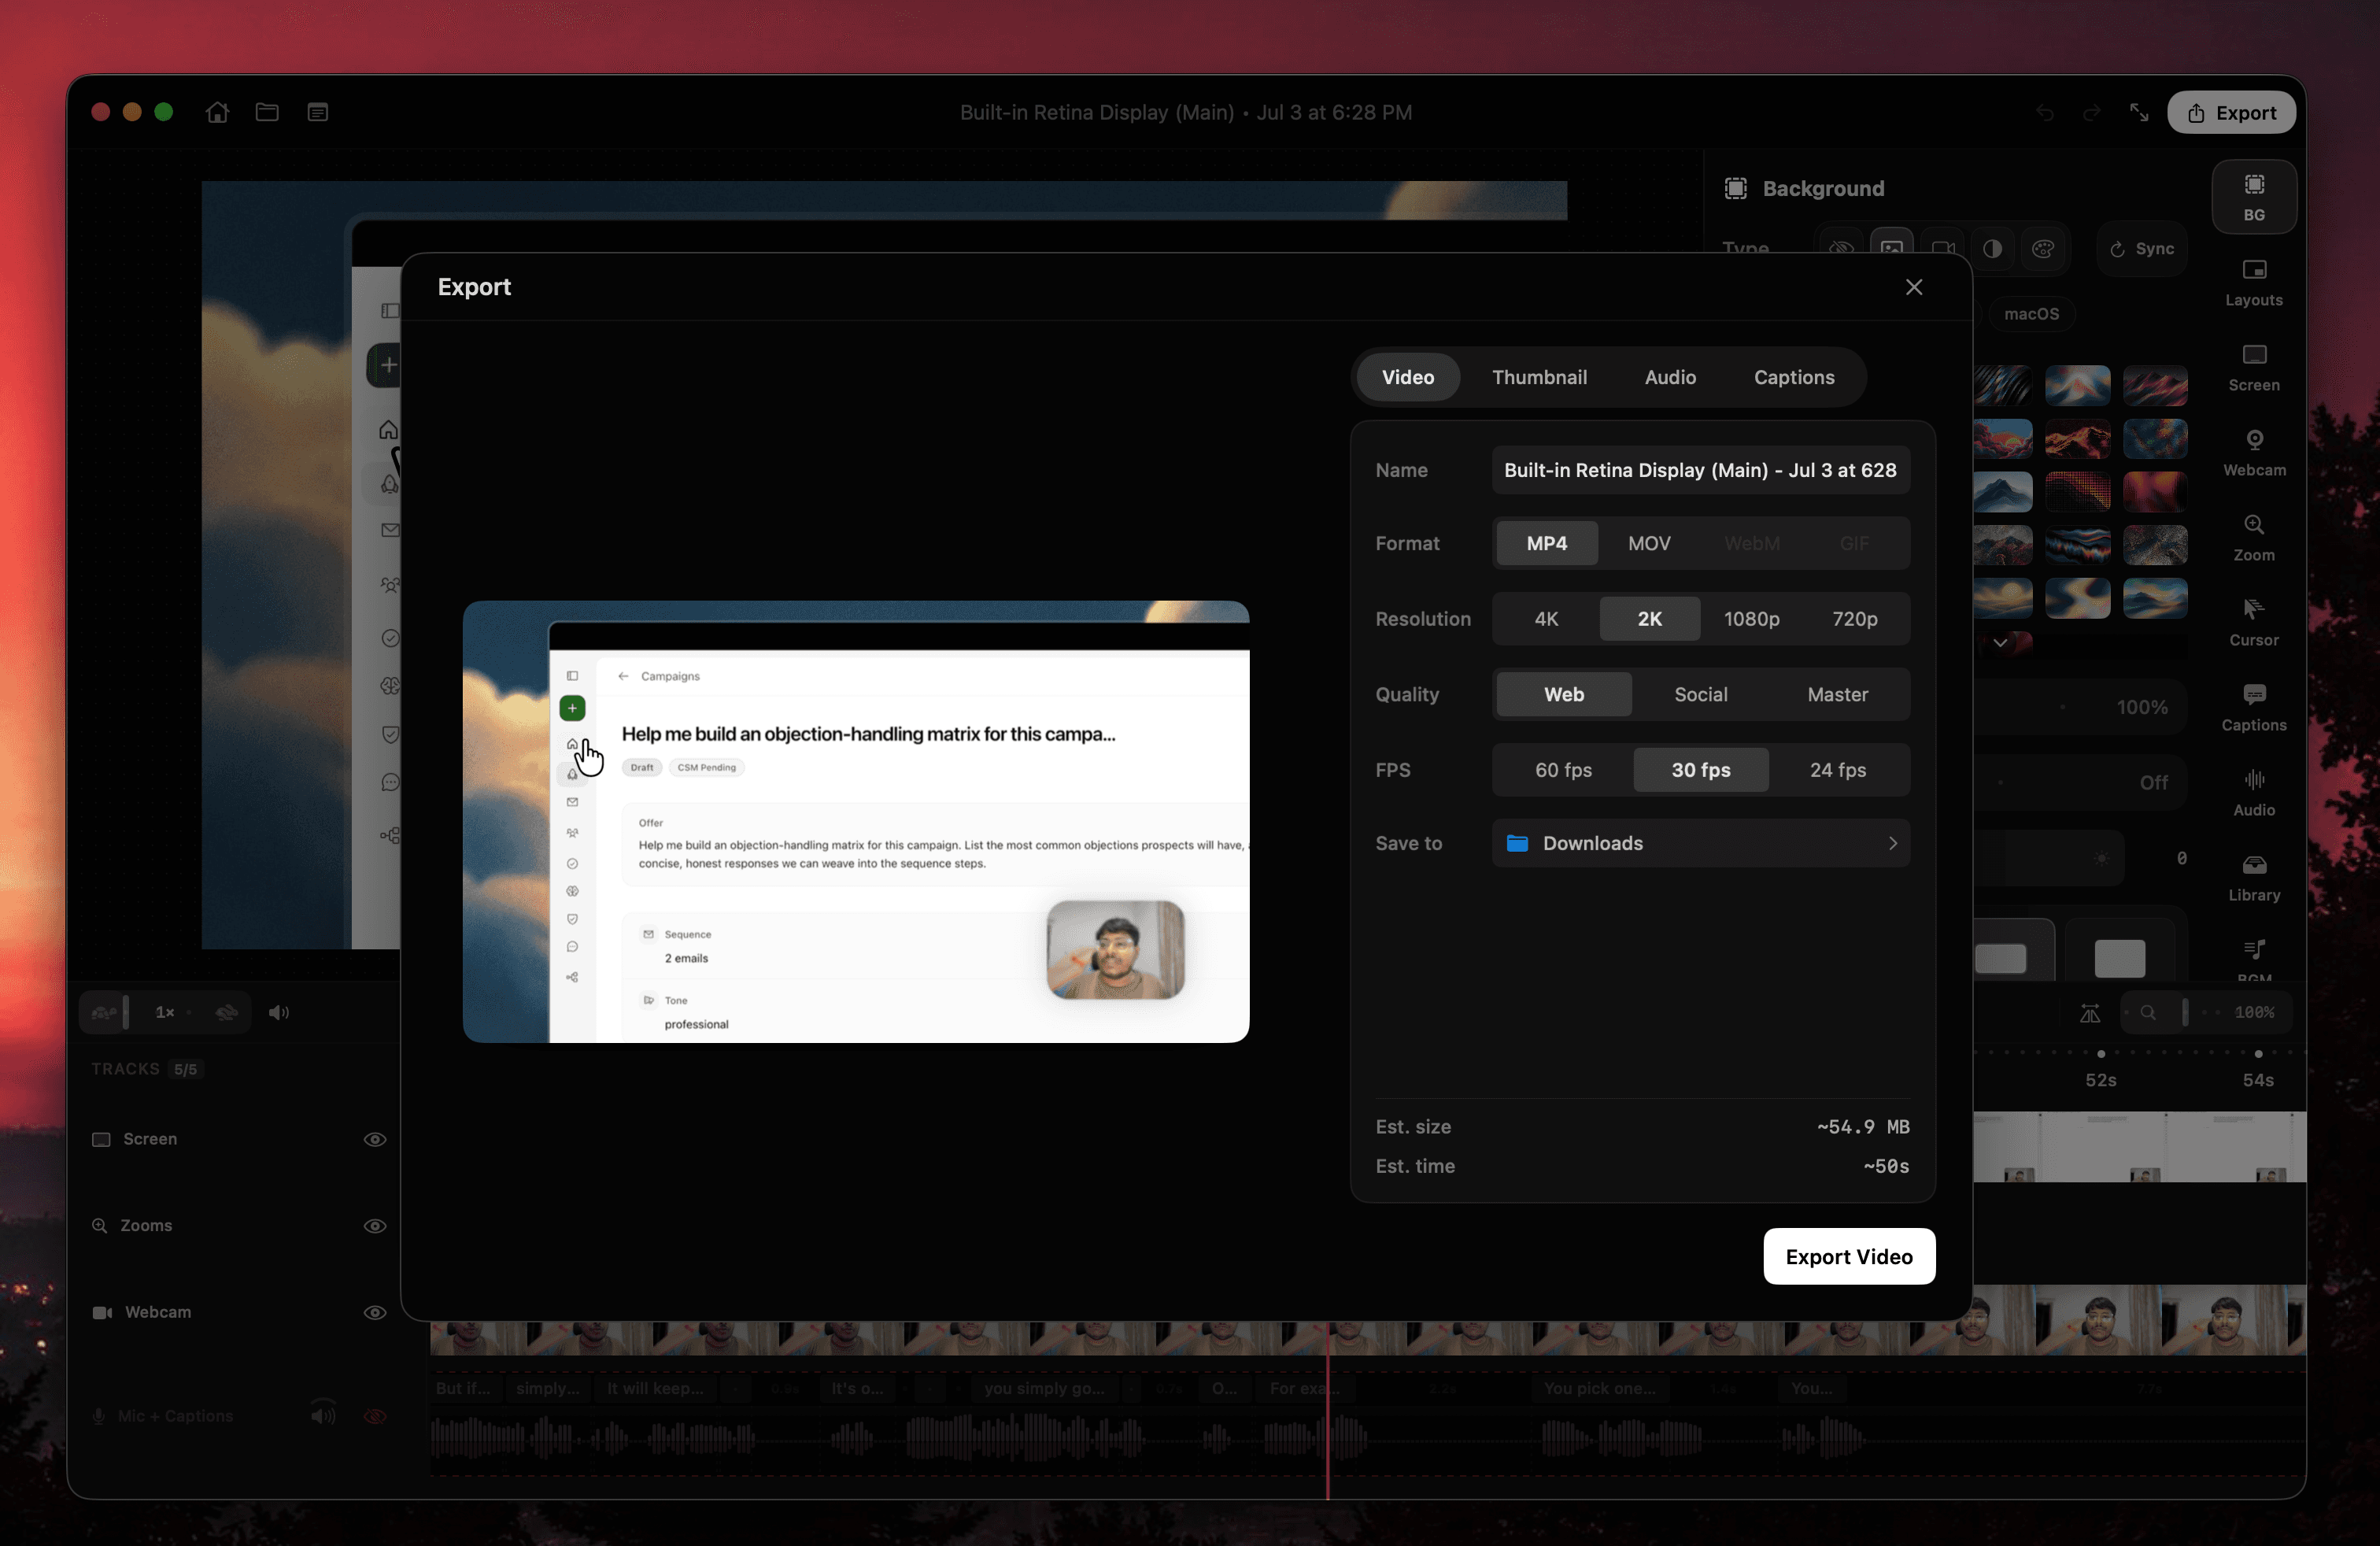Open the Audio panel in the right sidebar
The width and height of the screenshot is (2380, 1546).
point(2254,793)
